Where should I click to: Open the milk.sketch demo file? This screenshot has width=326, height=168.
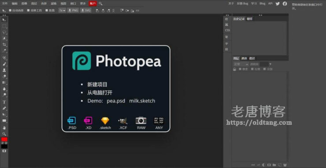(142, 101)
